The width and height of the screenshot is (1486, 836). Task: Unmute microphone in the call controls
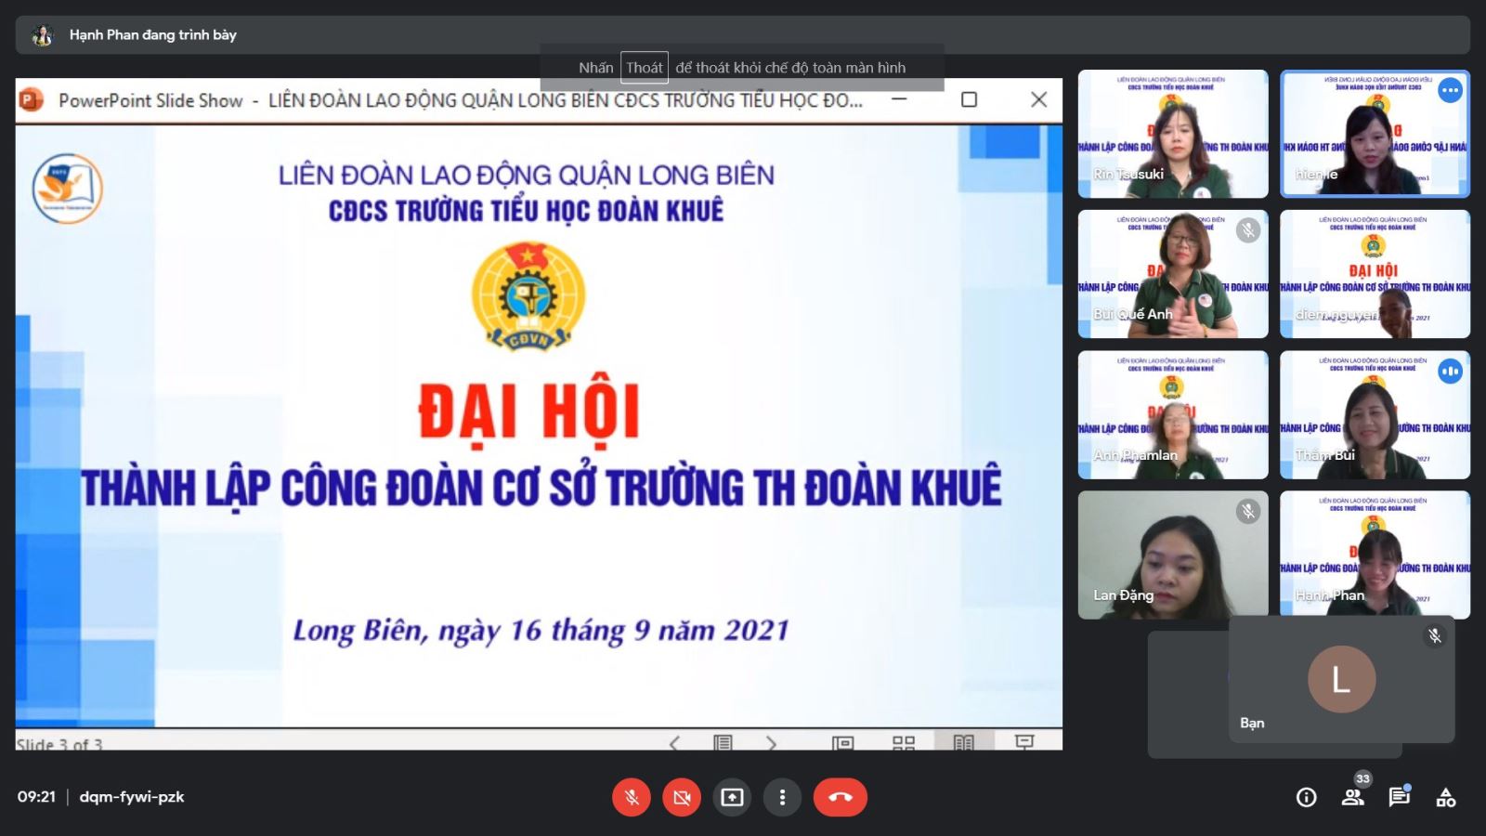[632, 797]
